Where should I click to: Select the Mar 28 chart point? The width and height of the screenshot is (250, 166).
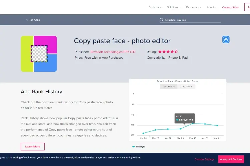(168, 129)
